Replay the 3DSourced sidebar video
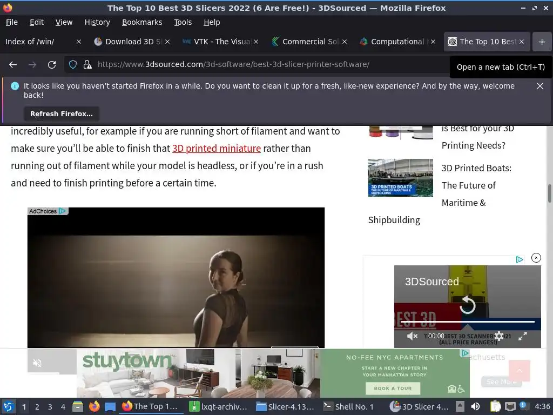This screenshot has width=553, height=415. point(467,305)
